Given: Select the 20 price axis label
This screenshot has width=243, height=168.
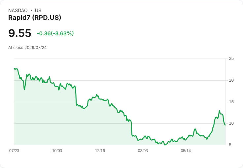Looking at the screenshot, I should [231, 80].
